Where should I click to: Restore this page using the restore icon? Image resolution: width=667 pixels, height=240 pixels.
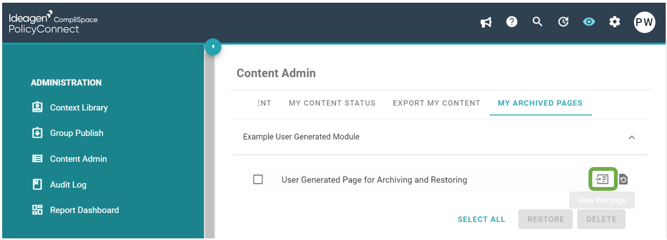pyautogui.click(x=623, y=179)
